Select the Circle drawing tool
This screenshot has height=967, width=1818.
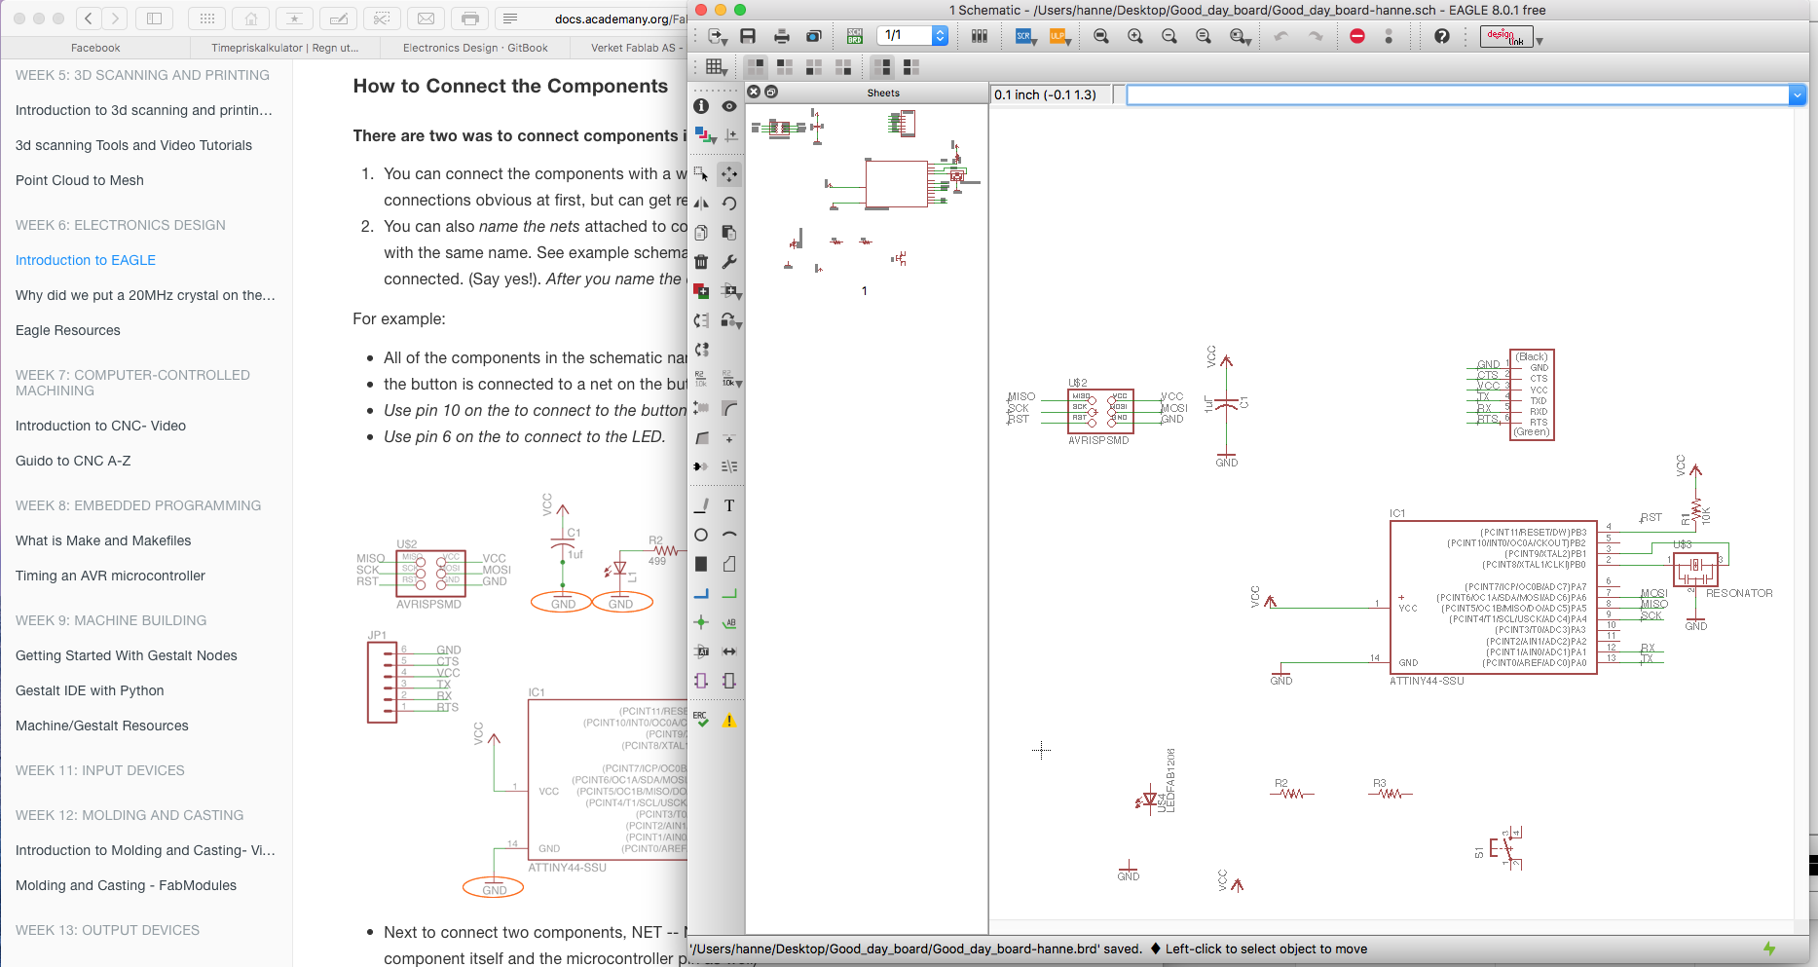[701, 535]
